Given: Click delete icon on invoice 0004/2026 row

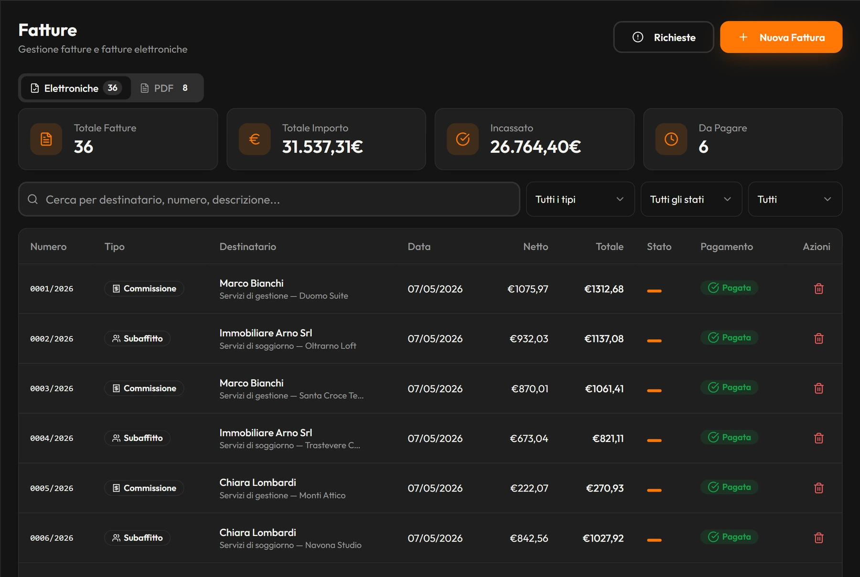Looking at the screenshot, I should point(818,438).
